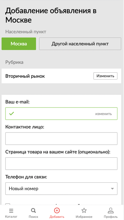Screen dimensions: 124x220
Task: Open the Каталог hamburger menu icon
Action: pos(11,211)
